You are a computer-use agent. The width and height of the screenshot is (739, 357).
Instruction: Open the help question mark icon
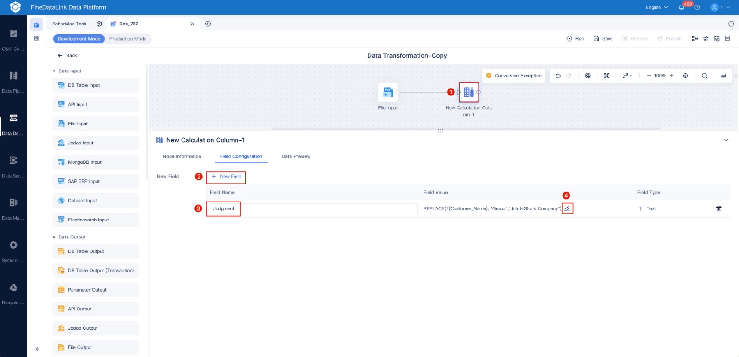[697, 7]
